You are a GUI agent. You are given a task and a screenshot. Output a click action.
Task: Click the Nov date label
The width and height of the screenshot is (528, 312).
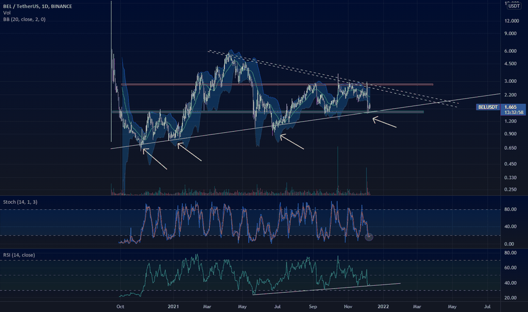348,306
